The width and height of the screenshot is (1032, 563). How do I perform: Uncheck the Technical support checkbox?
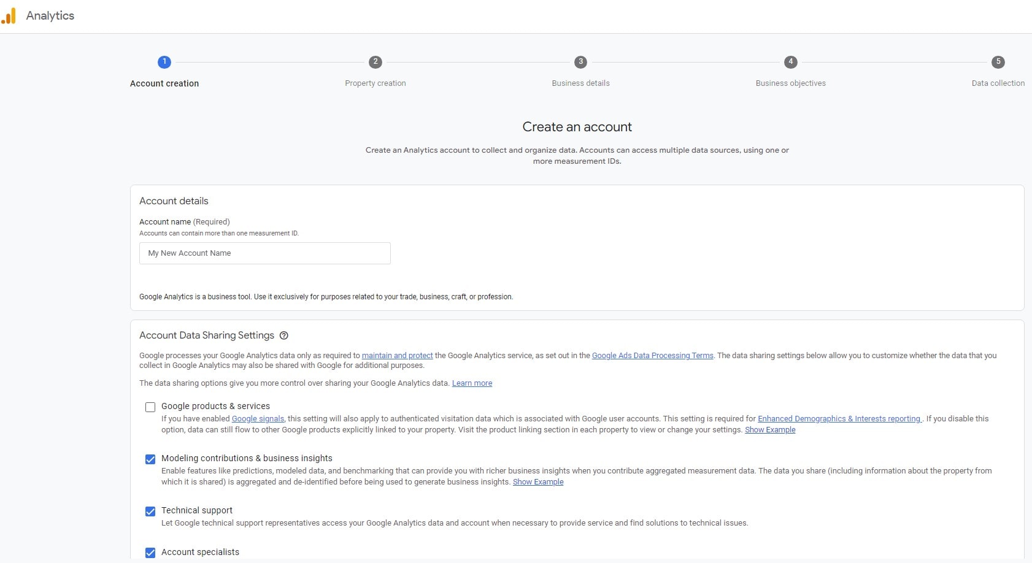coord(150,511)
